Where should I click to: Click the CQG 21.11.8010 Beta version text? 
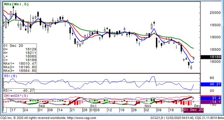209,118
